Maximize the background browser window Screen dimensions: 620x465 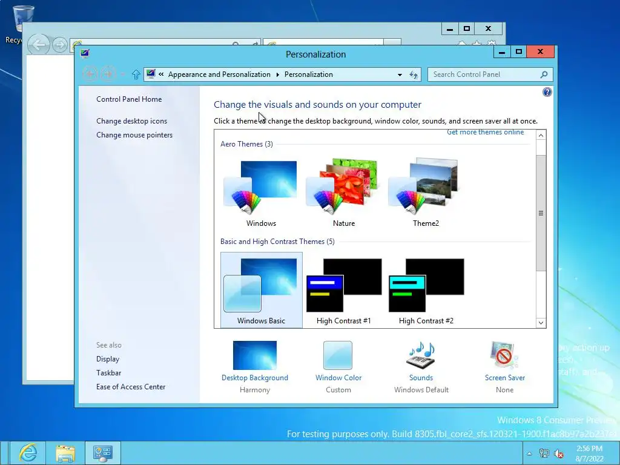467,29
